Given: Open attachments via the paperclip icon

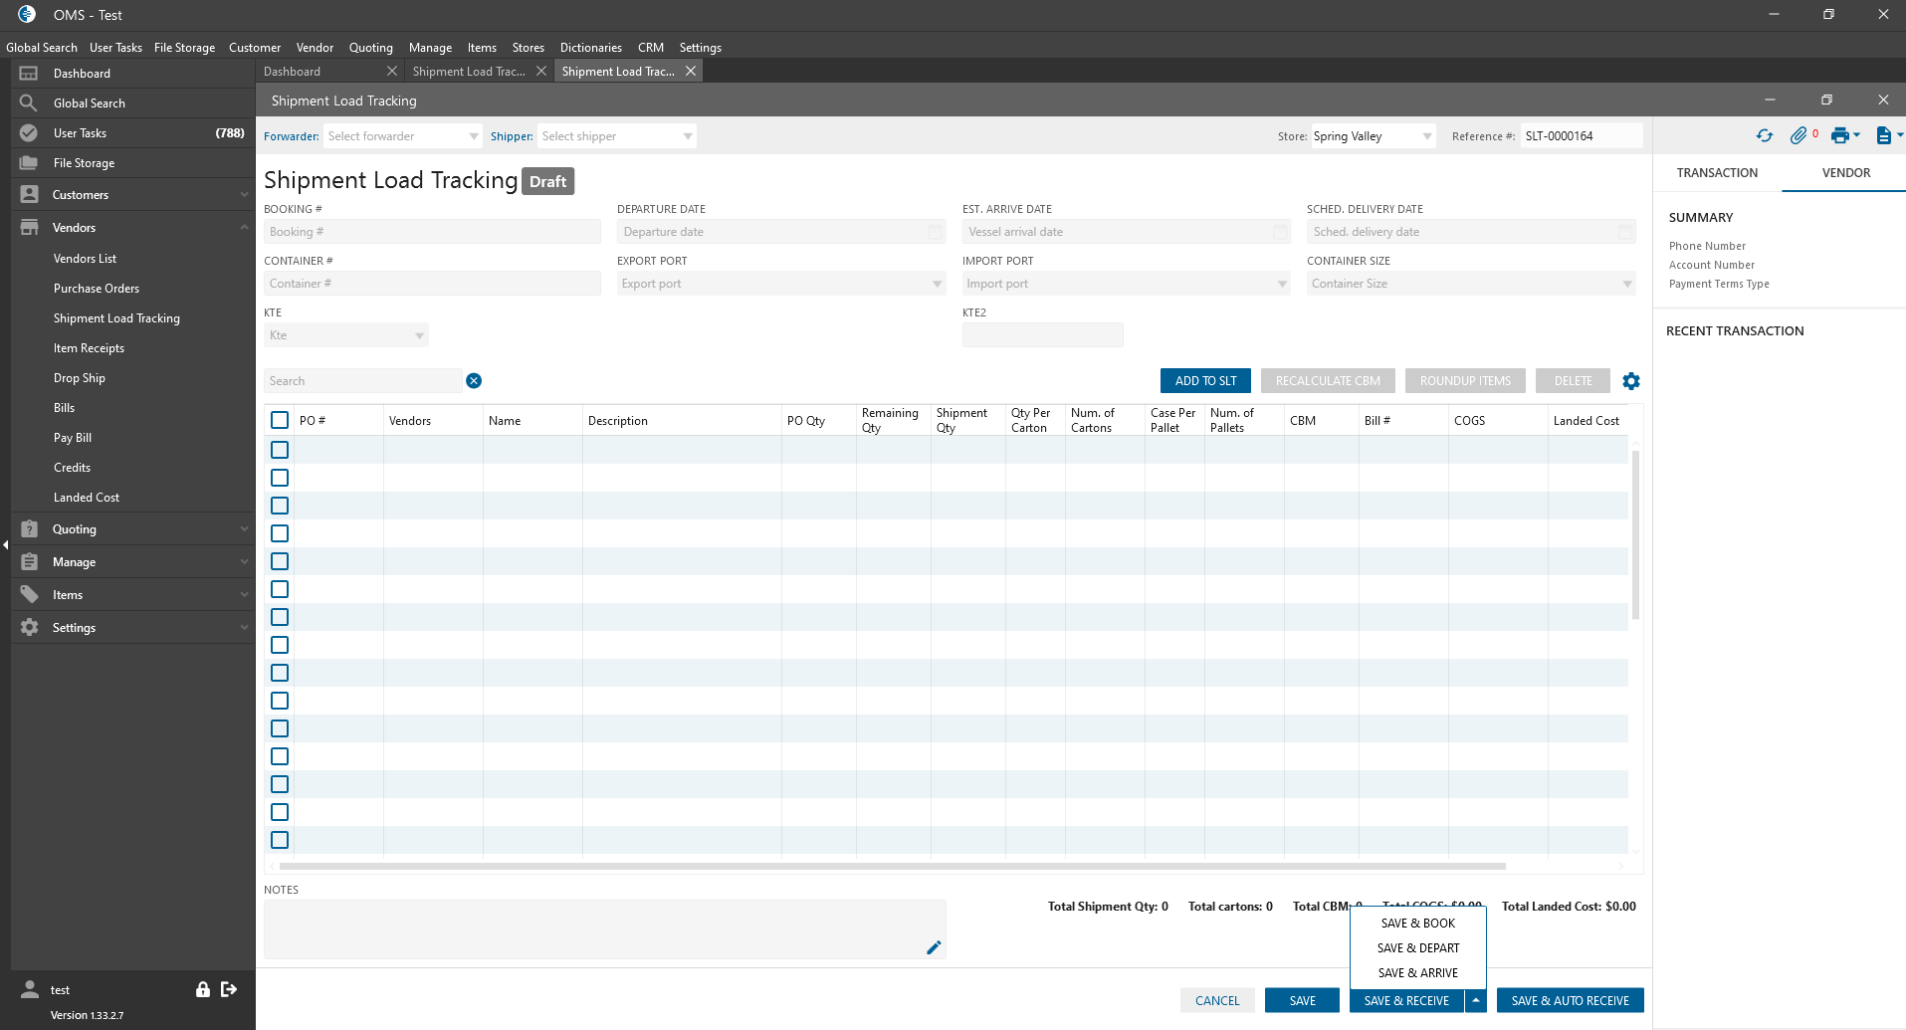Looking at the screenshot, I should (1798, 136).
